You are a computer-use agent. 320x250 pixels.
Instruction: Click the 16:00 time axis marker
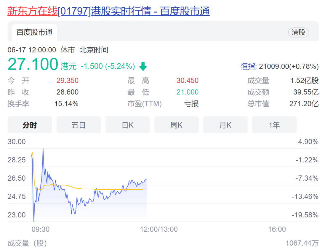click(x=277, y=229)
